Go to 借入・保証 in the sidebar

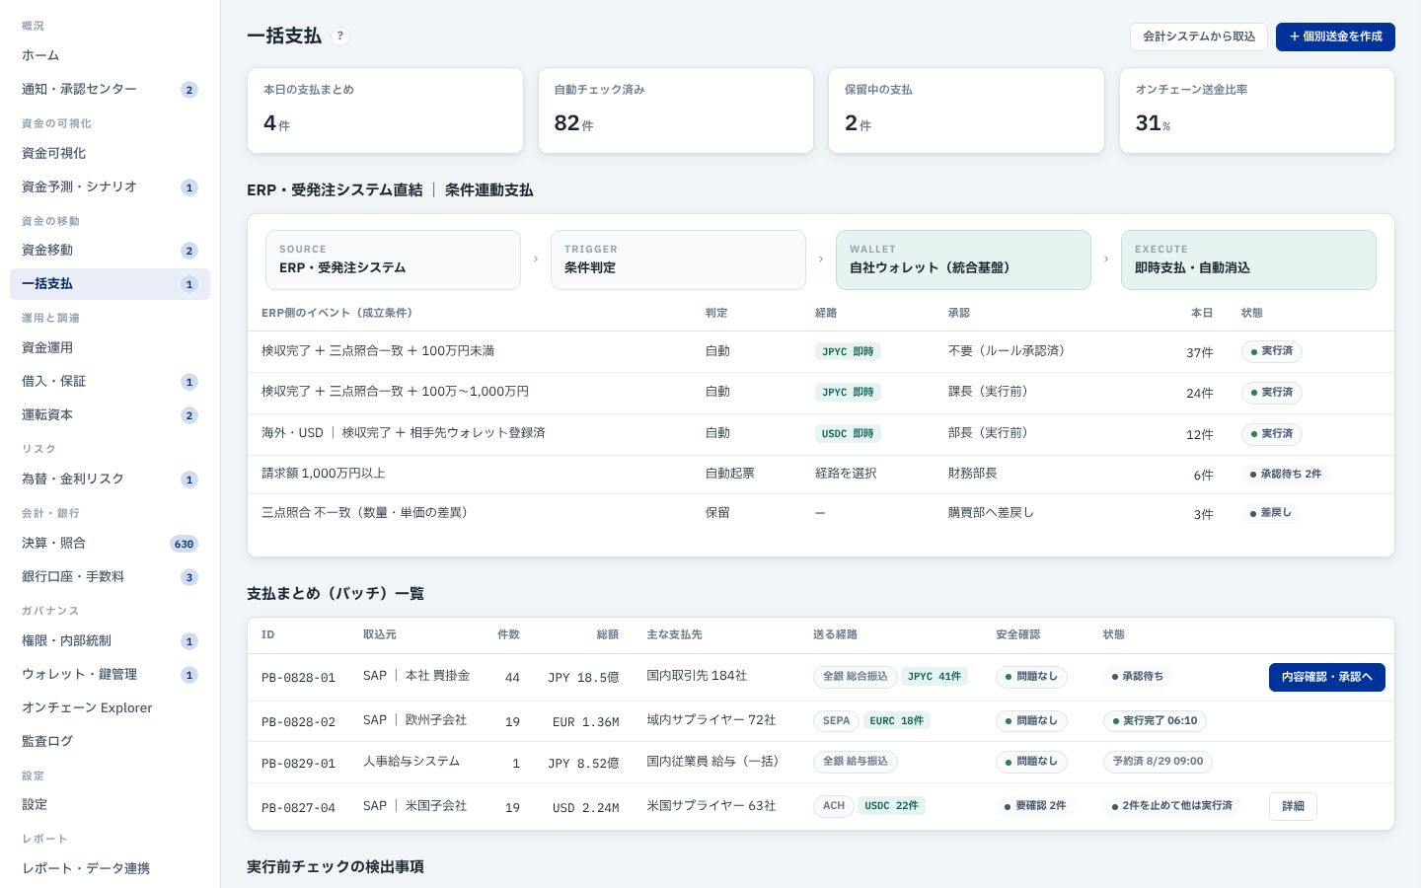coord(110,381)
